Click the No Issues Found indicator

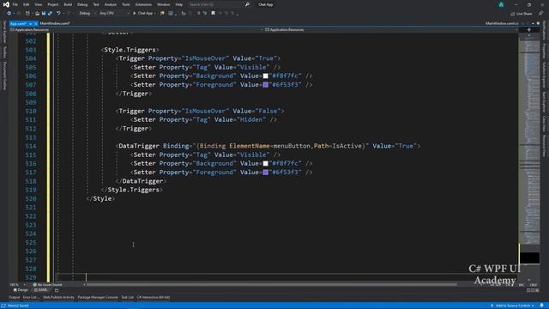coord(47,285)
